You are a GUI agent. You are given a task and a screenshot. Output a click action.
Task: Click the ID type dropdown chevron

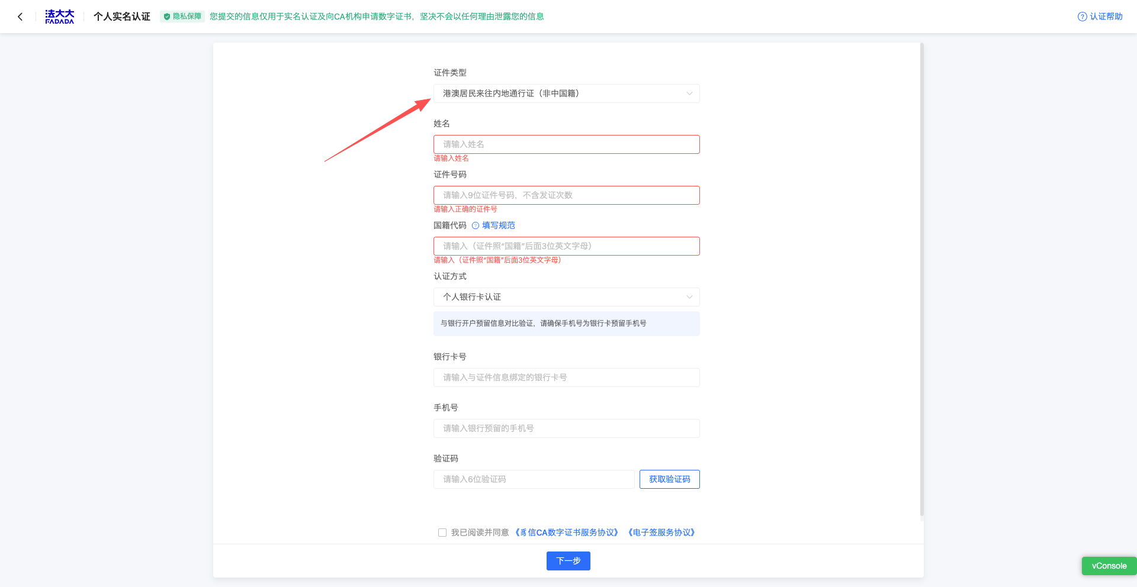point(689,93)
